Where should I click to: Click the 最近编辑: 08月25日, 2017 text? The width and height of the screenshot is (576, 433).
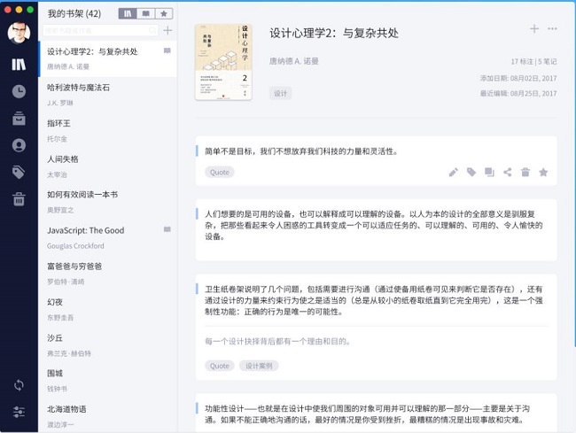518,93
